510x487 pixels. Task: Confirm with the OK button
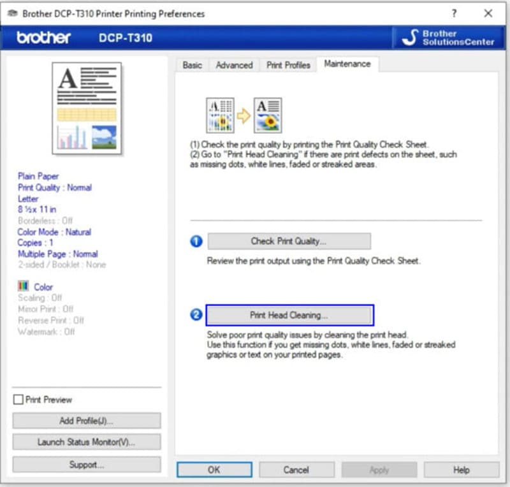214,470
